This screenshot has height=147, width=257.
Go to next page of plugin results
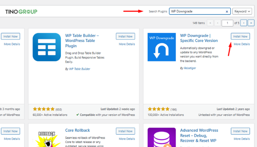(x=243, y=23)
